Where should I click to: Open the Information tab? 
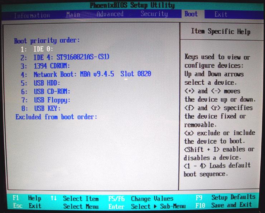click(32, 15)
